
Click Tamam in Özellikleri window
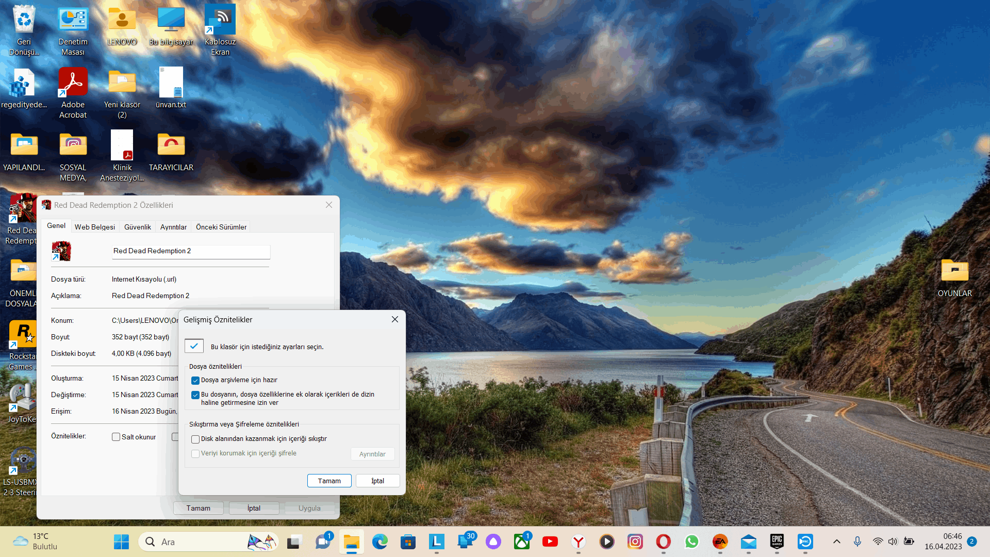pos(199,508)
